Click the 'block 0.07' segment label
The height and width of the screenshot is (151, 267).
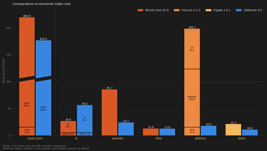pyautogui.click(x=68, y=134)
